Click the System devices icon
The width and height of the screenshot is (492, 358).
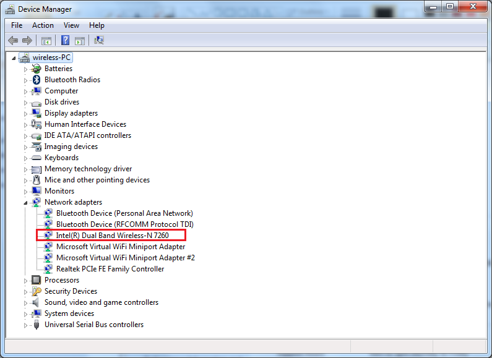(37, 313)
